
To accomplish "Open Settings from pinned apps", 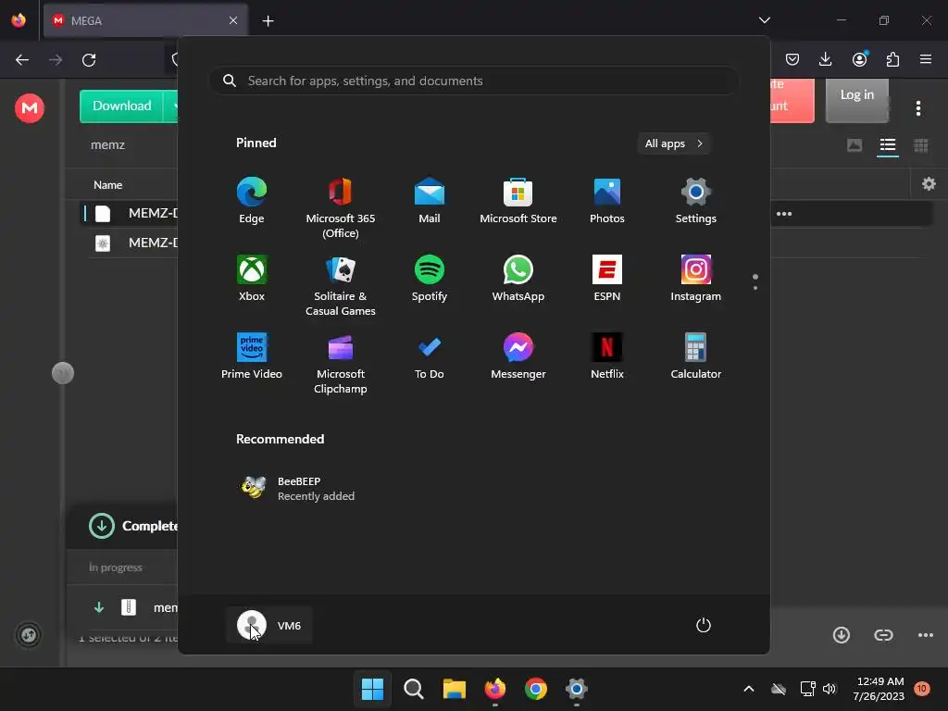I will click(x=696, y=201).
